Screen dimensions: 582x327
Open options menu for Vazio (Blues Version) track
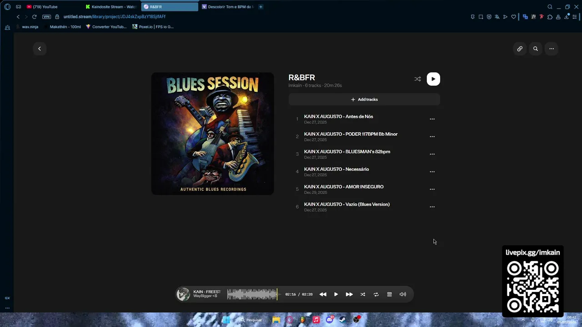(432, 207)
